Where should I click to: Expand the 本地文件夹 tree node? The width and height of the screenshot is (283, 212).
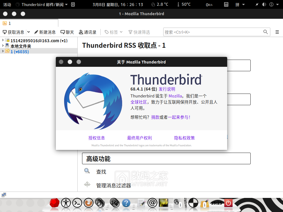coord(3,46)
